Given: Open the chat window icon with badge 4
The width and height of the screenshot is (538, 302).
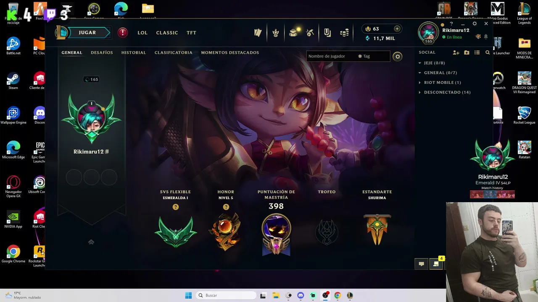Looking at the screenshot, I should point(436,264).
